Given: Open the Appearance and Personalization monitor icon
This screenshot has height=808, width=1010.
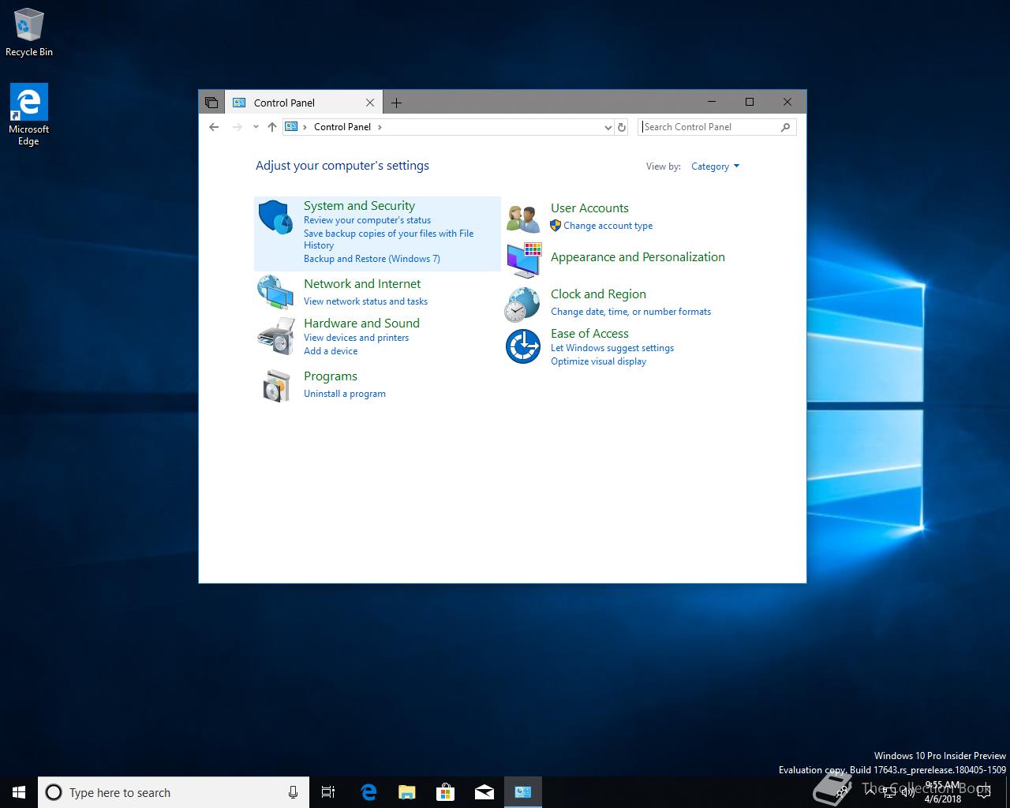Looking at the screenshot, I should coord(523,260).
